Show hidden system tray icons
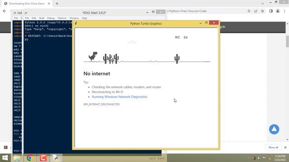This screenshot has width=289, height=162. point(249,158)
